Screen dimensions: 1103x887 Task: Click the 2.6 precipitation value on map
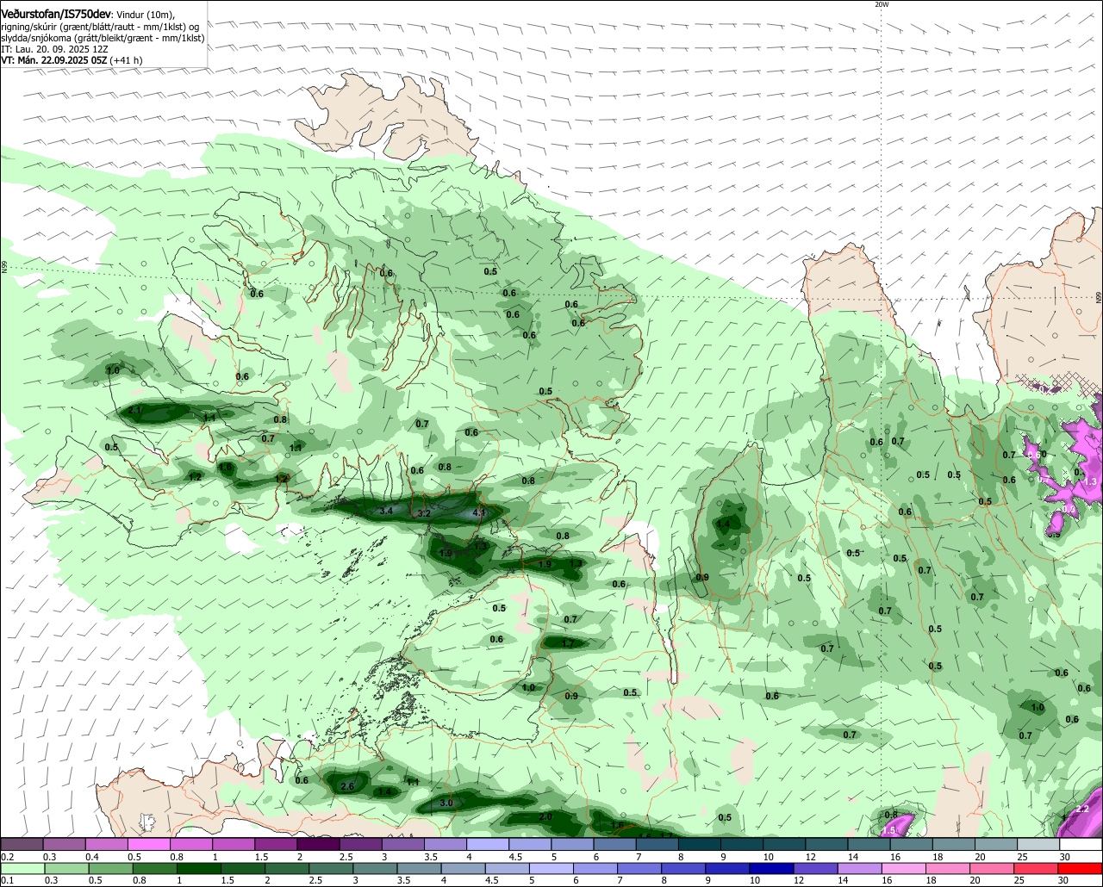pos(347,786)
